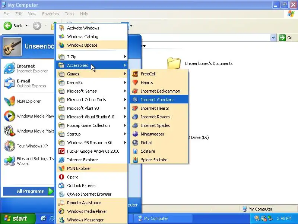
Task: Expand the 7-Zip submenu arrow
Action: pos(125,57)
